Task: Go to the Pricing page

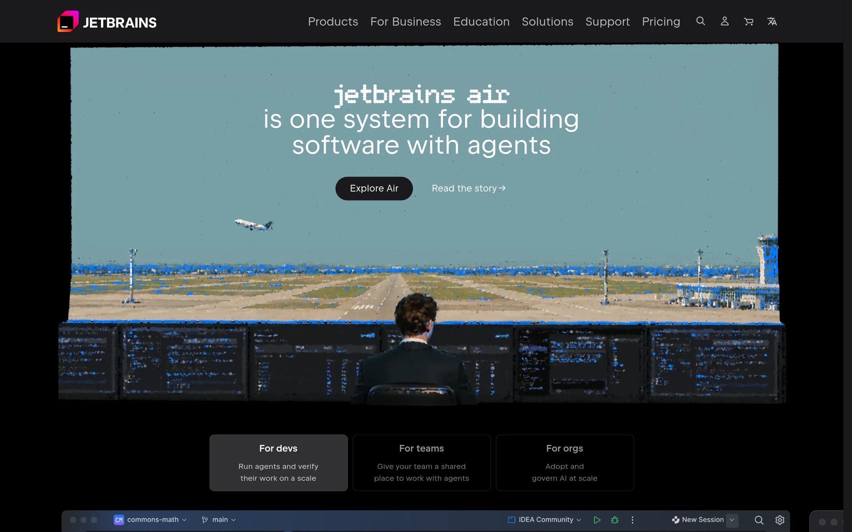Action: 661,22
